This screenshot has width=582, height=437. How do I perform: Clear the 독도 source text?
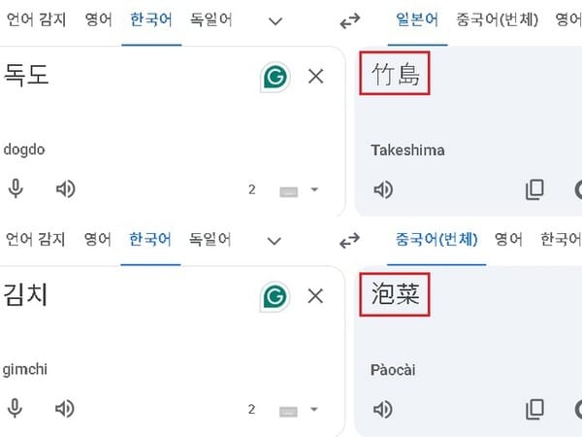(x=315, y=77)
